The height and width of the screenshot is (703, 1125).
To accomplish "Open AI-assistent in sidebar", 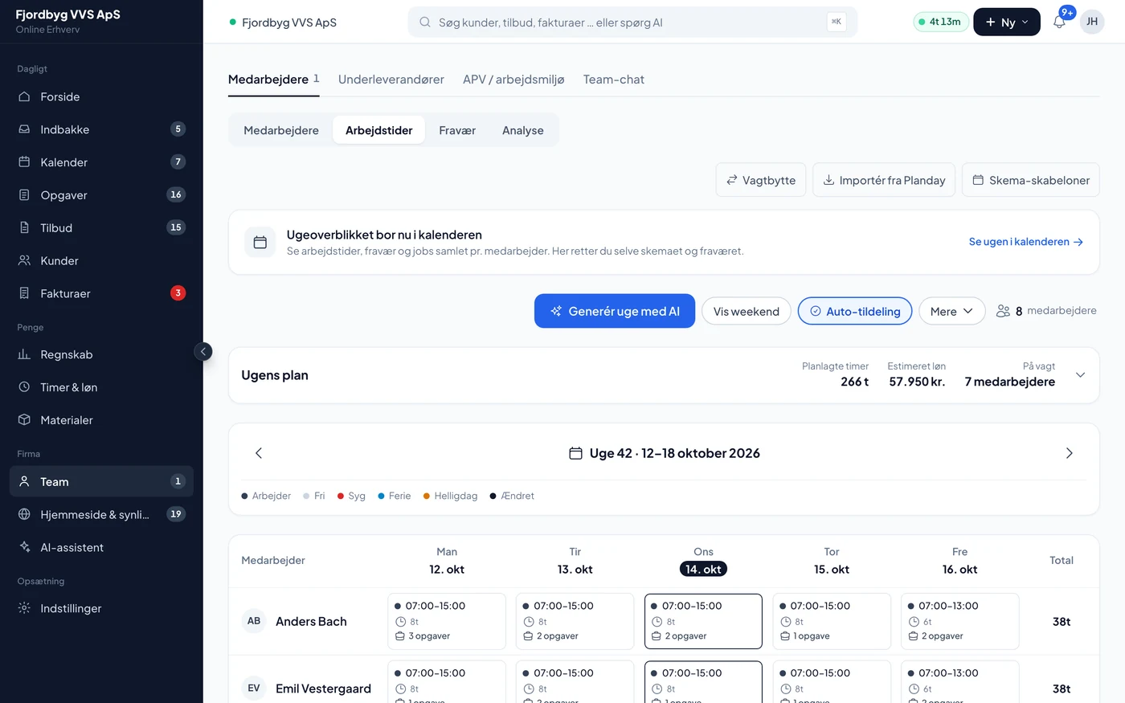I will point(101,547).
